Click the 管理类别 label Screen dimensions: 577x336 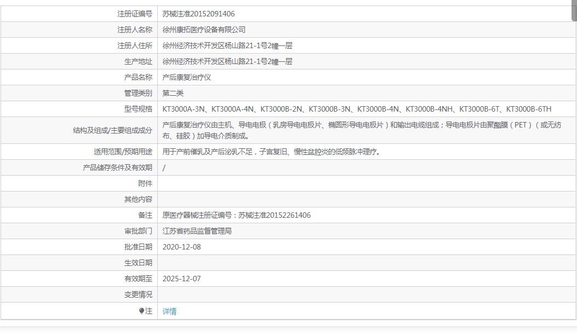click(x=139, y=93)
